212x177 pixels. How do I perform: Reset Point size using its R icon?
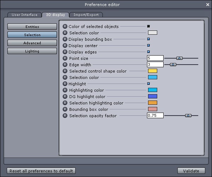65,58
